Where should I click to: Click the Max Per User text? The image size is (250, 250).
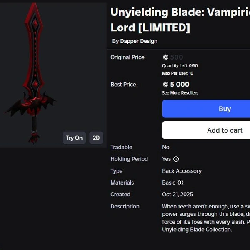pos(177,73)
